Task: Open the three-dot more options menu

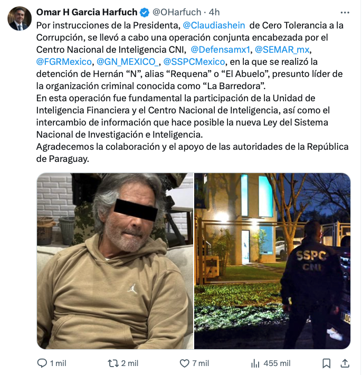Action: (345, 13)
